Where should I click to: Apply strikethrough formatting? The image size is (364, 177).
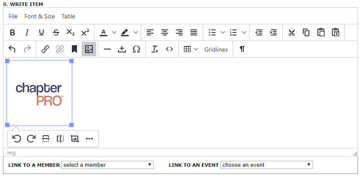(56, 32)
